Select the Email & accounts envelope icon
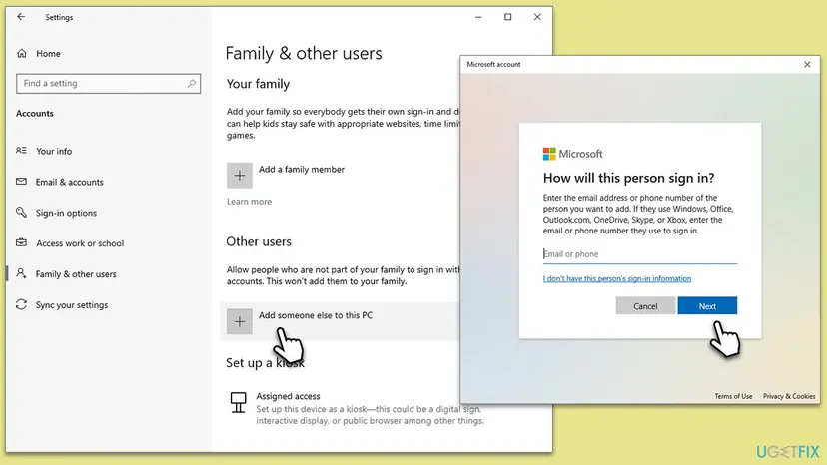Image resolution: width=827 pixels, height=465 pixels. click(21, 182)
